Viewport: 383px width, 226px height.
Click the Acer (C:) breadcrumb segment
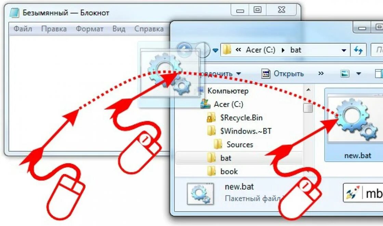(261, 50)
